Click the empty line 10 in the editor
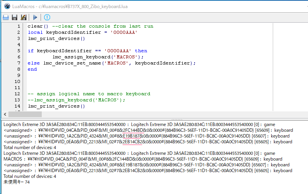308x194 pixels. pos(115,81)
